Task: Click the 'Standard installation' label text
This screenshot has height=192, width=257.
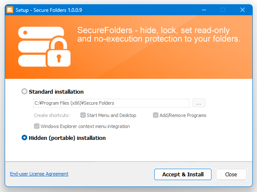Action: click(x=56, y=92)
